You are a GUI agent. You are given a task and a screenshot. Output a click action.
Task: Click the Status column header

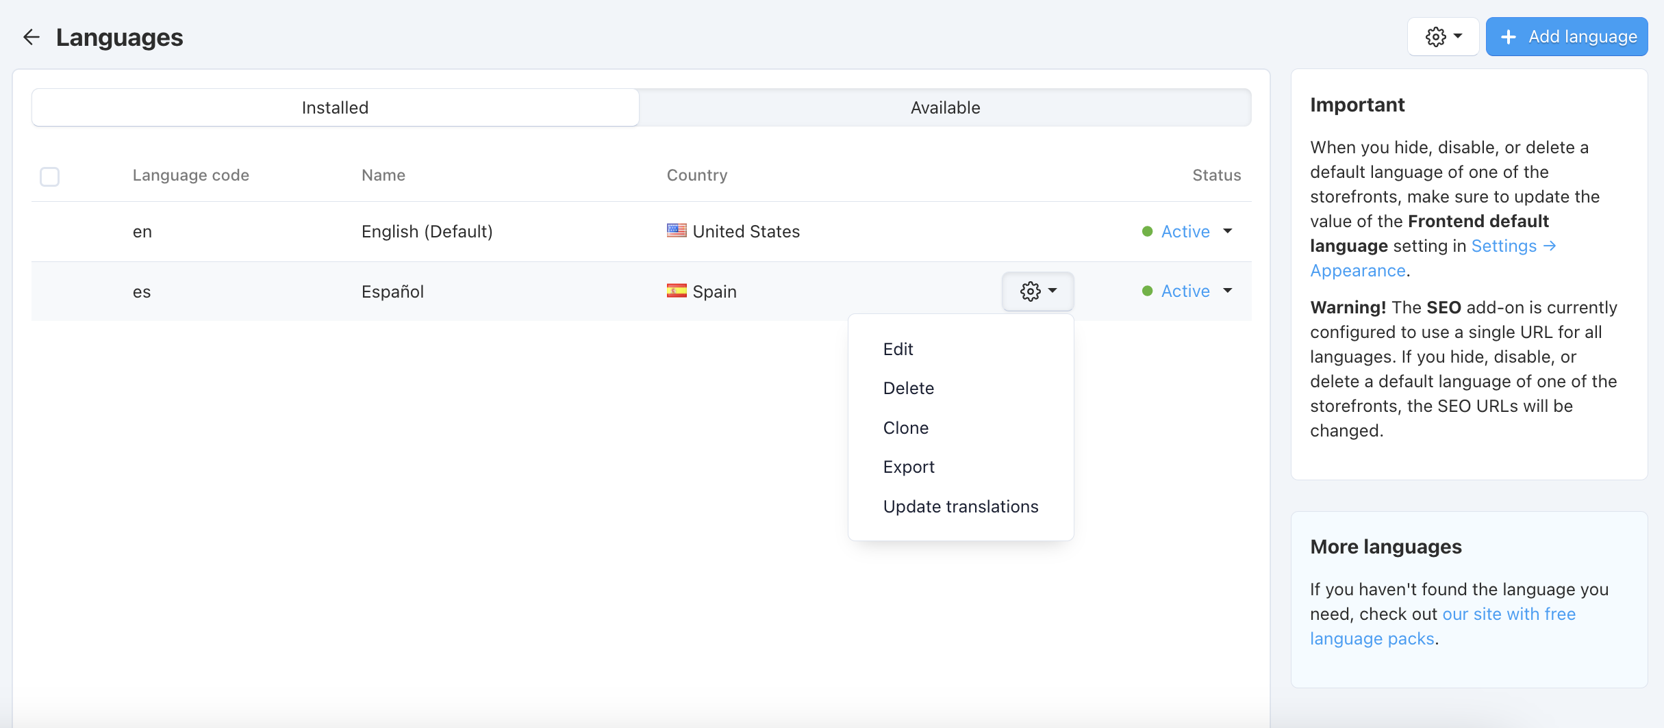pos(1216,175)
